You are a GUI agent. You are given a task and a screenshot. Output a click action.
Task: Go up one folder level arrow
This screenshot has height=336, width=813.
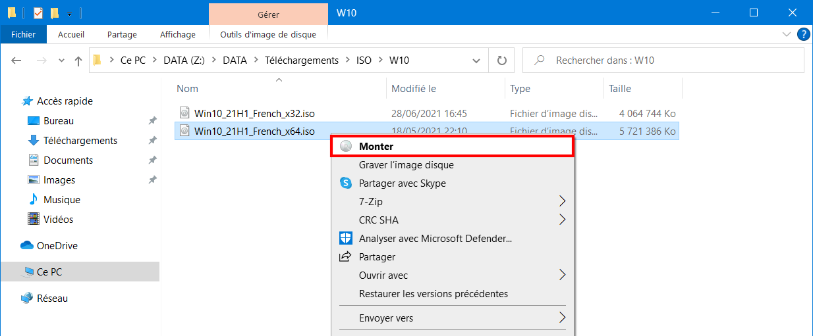78,60
